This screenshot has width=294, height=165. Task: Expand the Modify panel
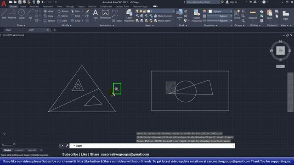click(x=66, y=25)
